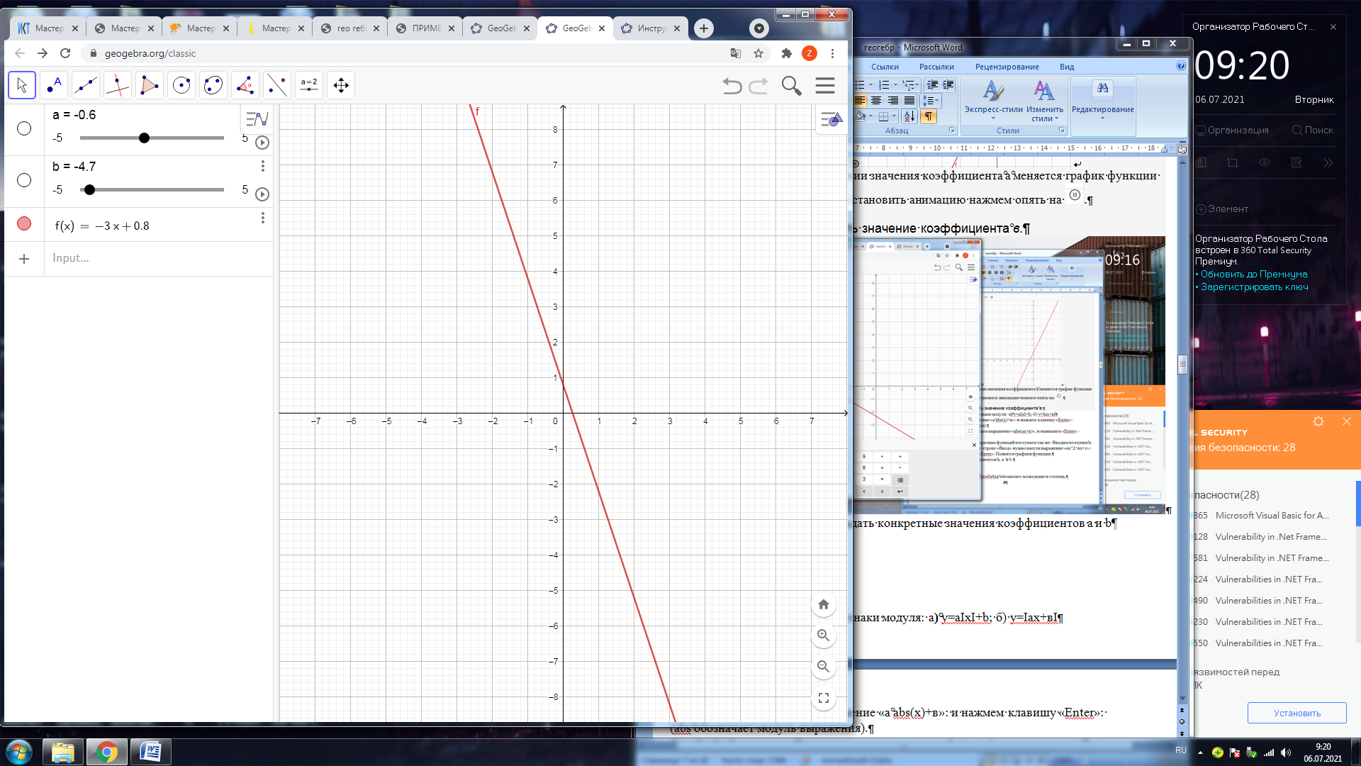
Task: Click slider a handle
Action: (x=144, y=138)
